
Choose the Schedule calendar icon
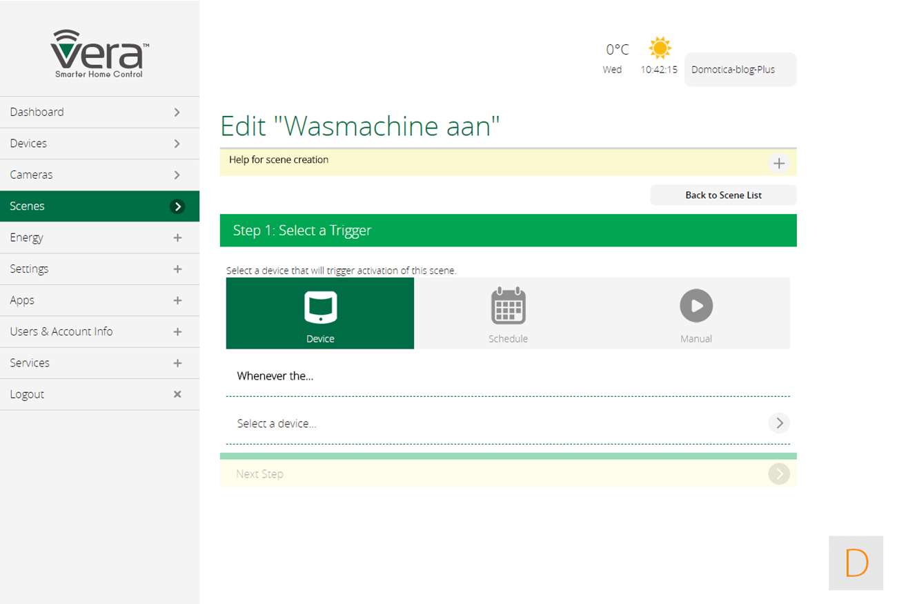tap(508, 306)
